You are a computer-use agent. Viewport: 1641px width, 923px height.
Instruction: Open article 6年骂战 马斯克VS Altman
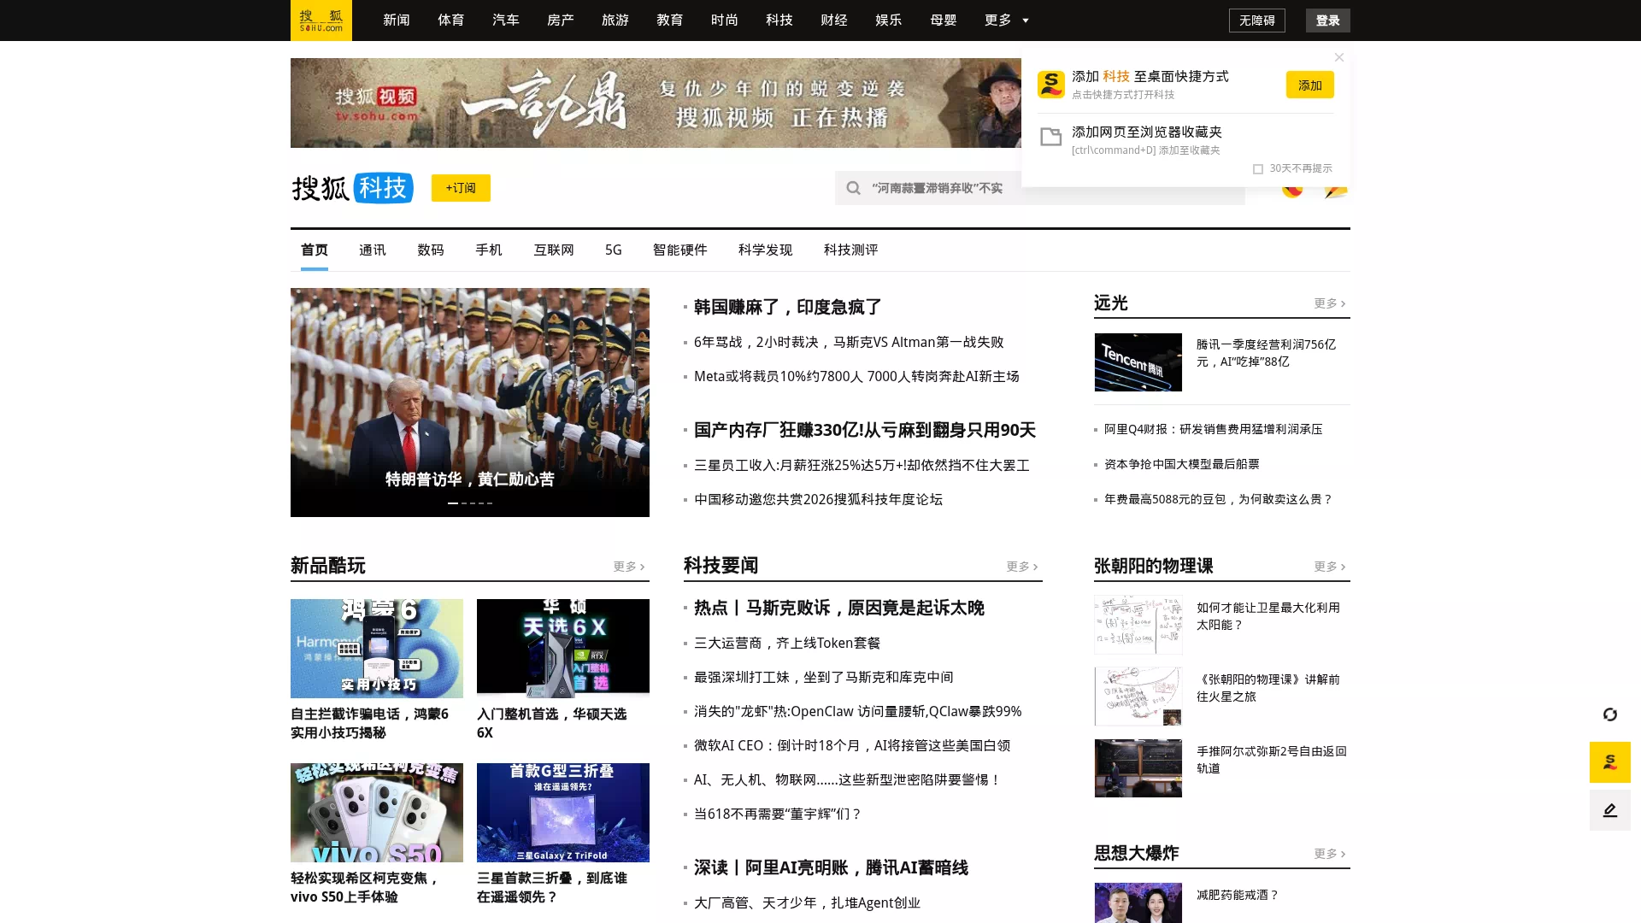tap(849, 342)
